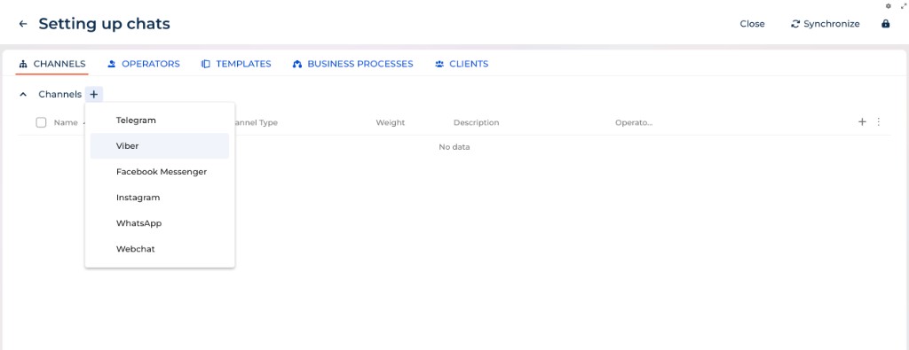Image resolution: width=909 pixels, height=350 pixels.
Task: Click the Close button in header
Action: click(x=752, y=24)
